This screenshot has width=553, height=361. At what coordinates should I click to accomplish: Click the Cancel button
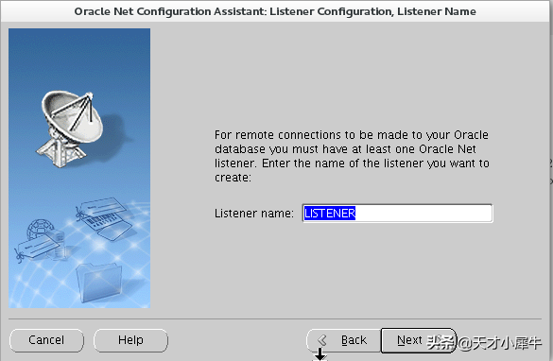click(x=46, y=340)
